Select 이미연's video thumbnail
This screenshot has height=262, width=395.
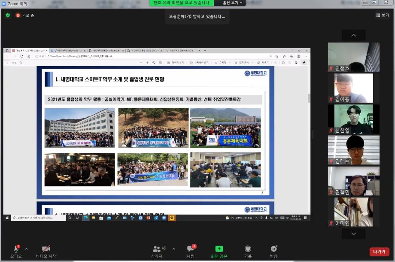coord(353,212)
